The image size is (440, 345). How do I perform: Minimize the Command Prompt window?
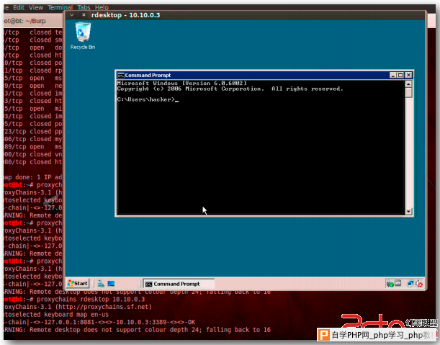click(x=393, y=75)
